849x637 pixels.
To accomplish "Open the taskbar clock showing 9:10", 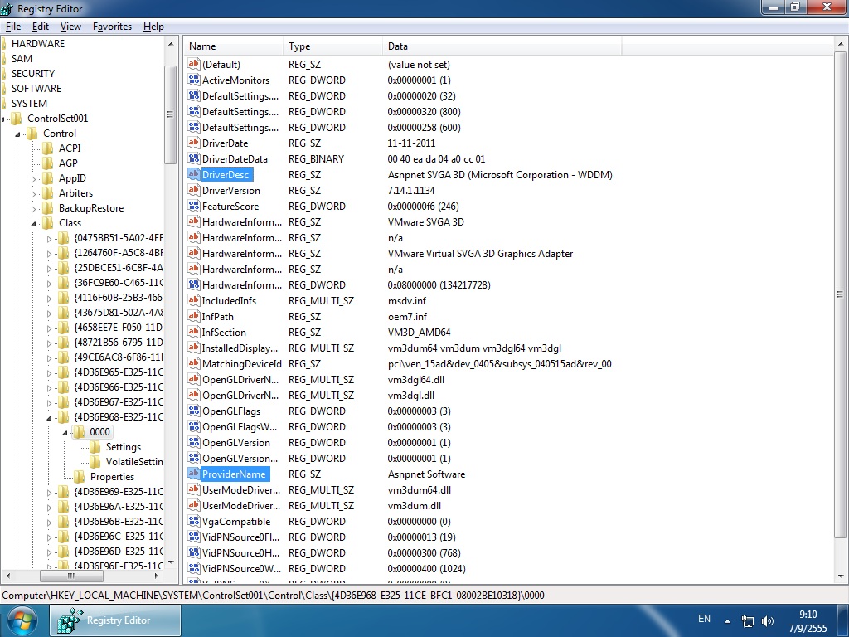I will point(808,621).
